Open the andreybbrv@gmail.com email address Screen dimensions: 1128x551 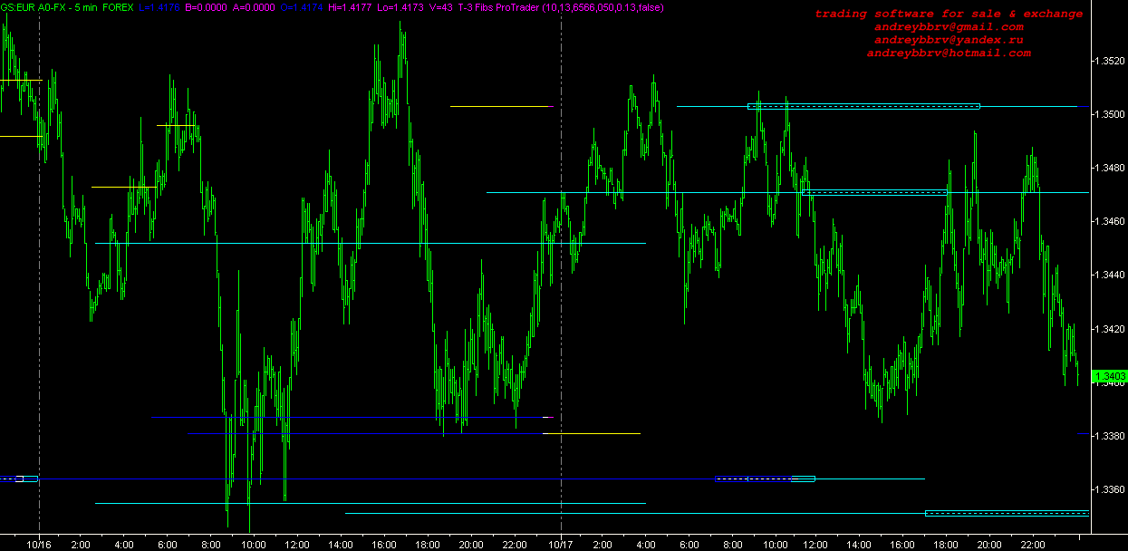point(948,27)
